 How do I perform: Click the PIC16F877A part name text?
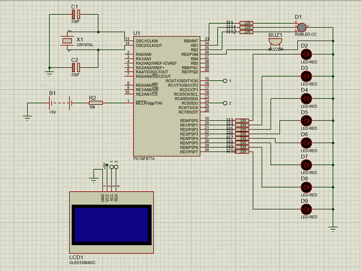click(x=144, y=159)
